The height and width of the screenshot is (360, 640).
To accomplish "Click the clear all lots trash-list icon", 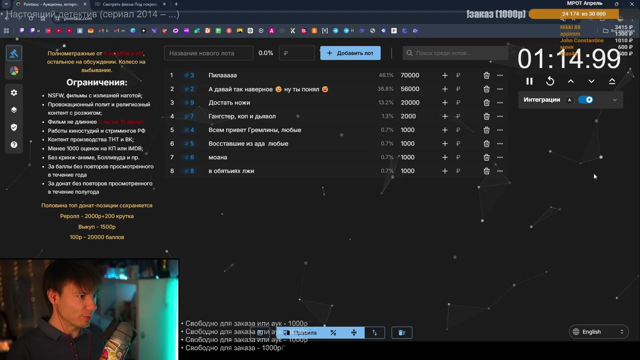I will 401,332.
